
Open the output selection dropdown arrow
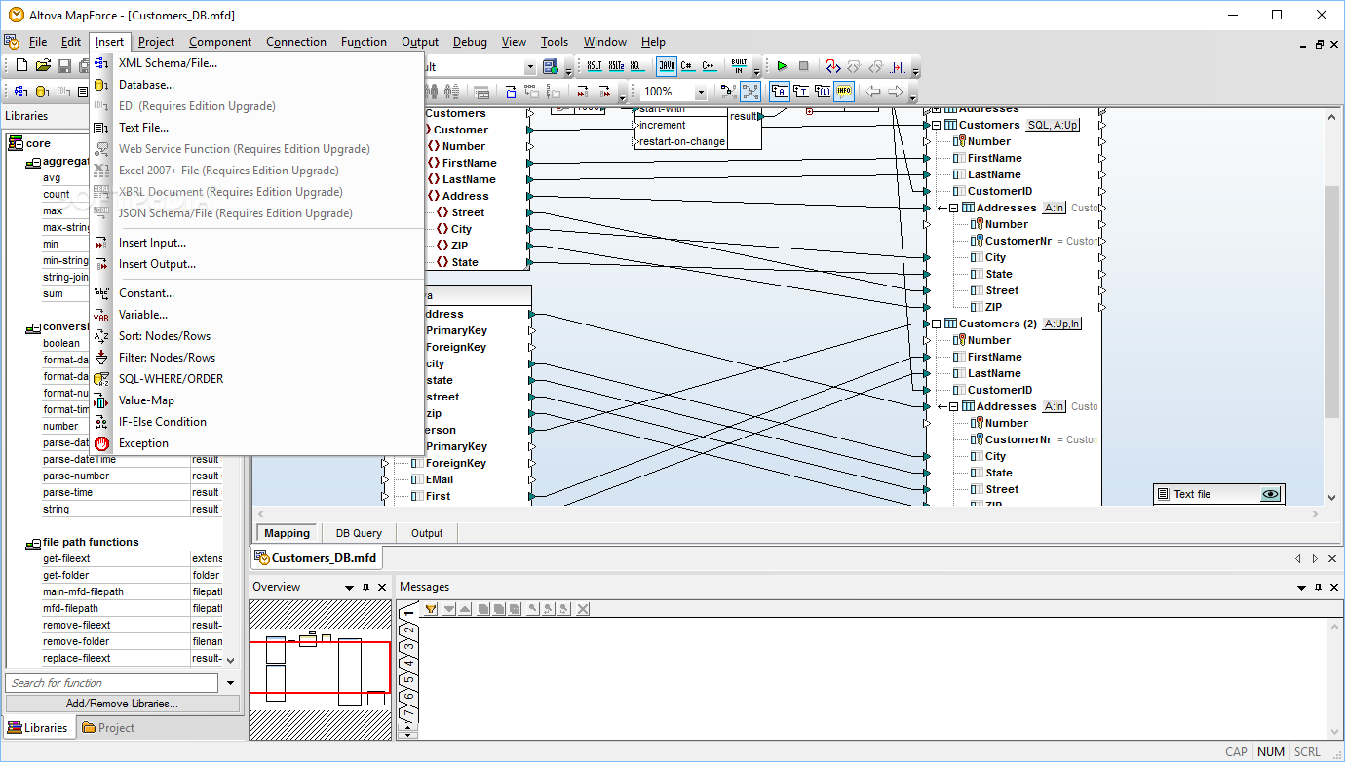[x=530, y=67]
